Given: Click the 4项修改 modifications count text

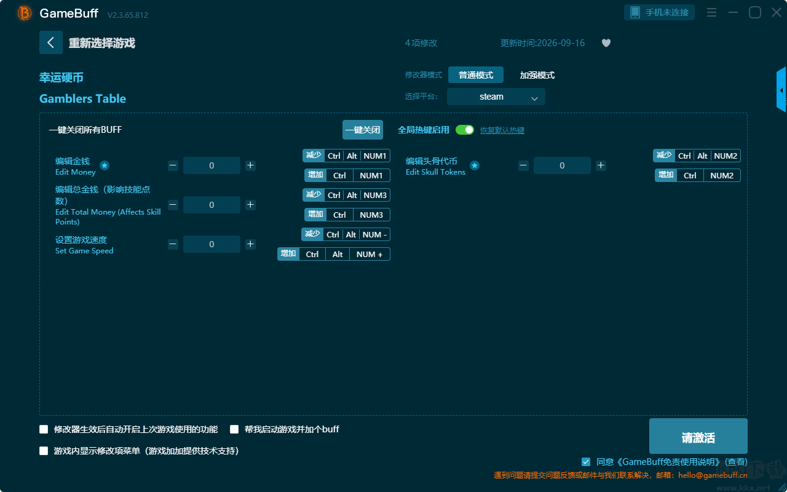Looking at the screenshot, I should pyautogui.click(x=421, y=43).
